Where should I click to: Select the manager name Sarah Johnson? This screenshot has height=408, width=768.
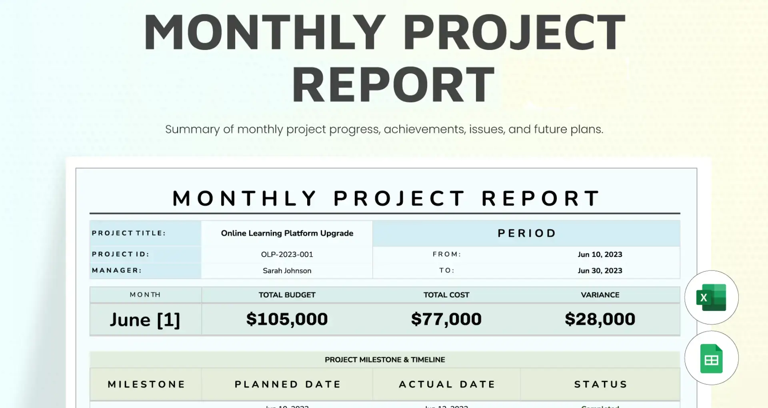pos(287,271)
